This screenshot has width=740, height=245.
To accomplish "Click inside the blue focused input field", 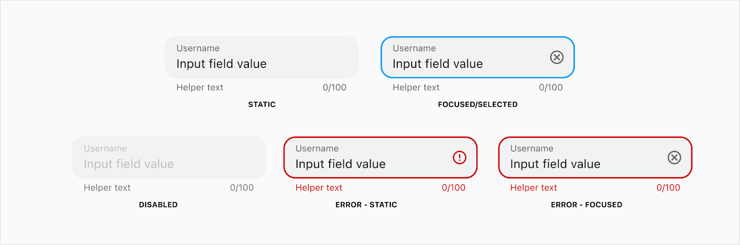I will click(x=478, y=57).
